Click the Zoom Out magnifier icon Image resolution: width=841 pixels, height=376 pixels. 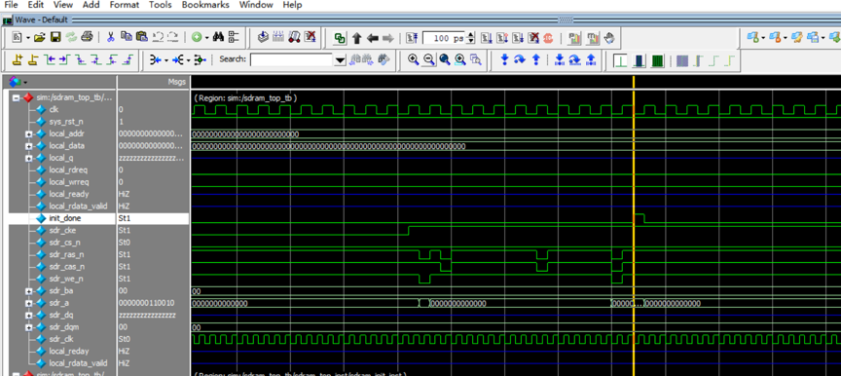pos(428,59)
